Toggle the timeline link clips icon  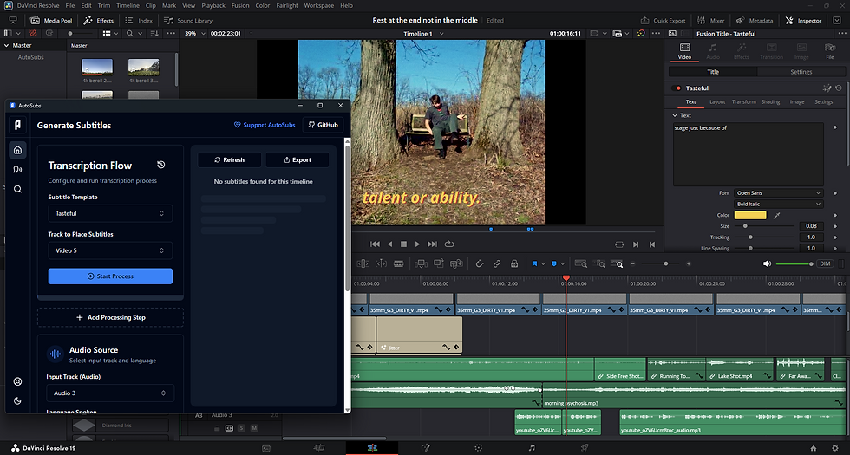pos(497,263)
